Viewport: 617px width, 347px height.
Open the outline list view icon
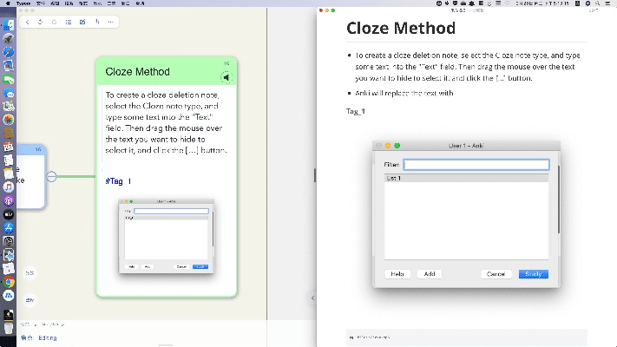point(69,22)
